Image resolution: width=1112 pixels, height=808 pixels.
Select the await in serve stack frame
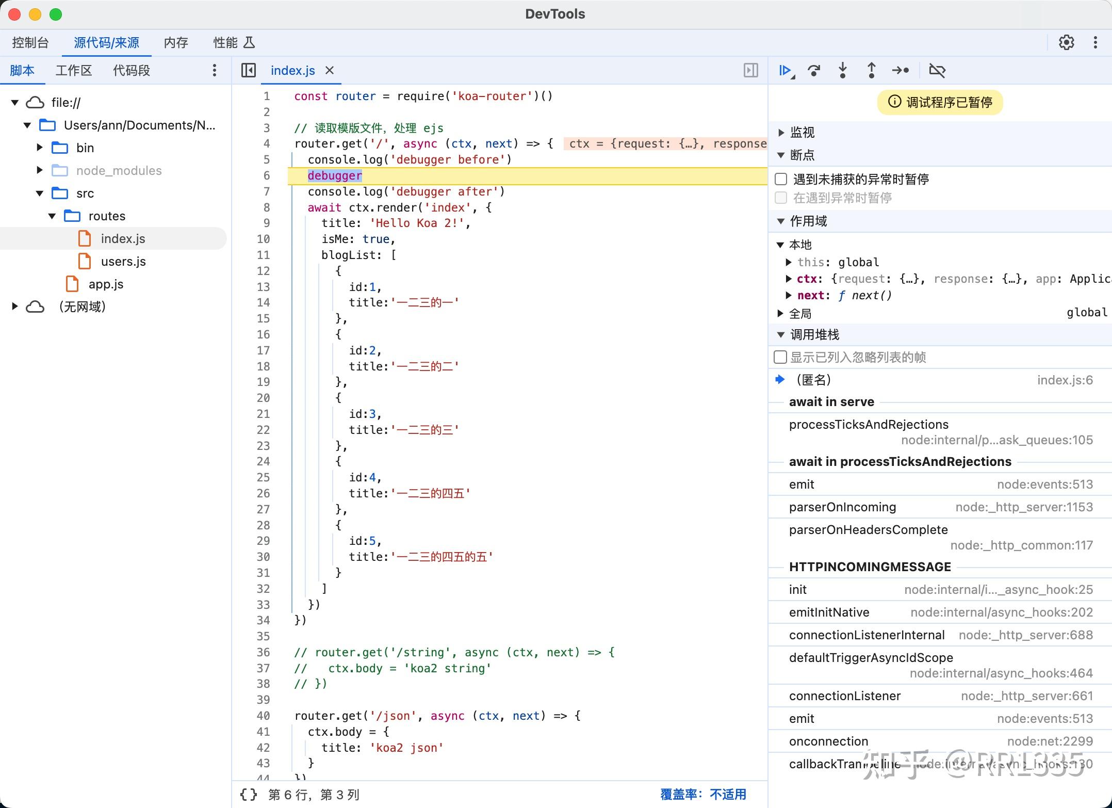831,401
